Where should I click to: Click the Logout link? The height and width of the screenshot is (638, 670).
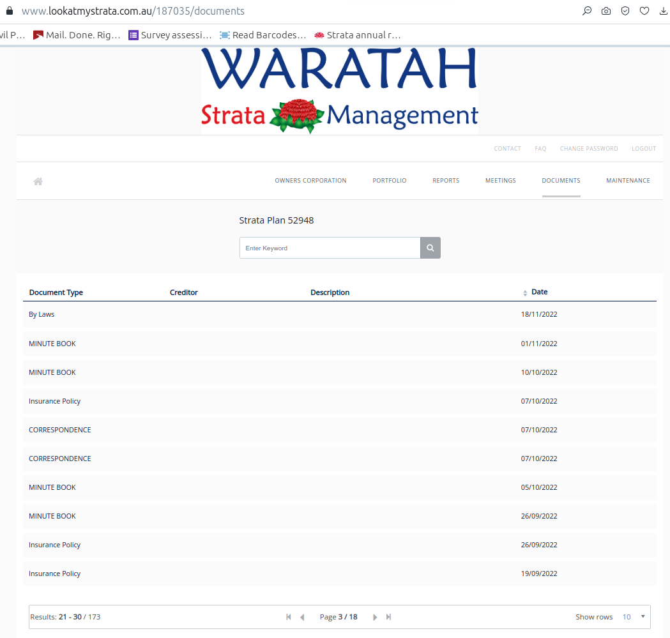(x=644, y=148)
